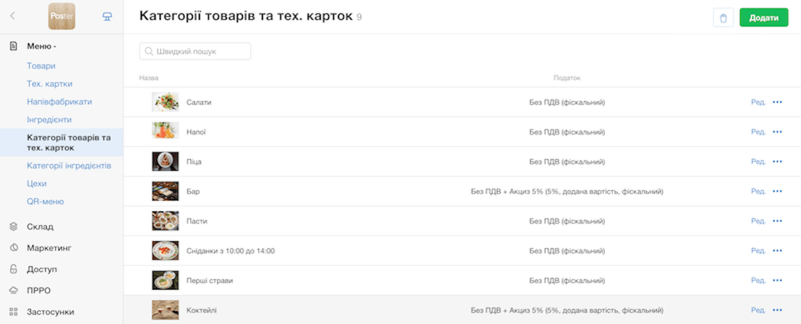Open three-dots menu for Бар row
Screen dimensions: 801x324
777,191
